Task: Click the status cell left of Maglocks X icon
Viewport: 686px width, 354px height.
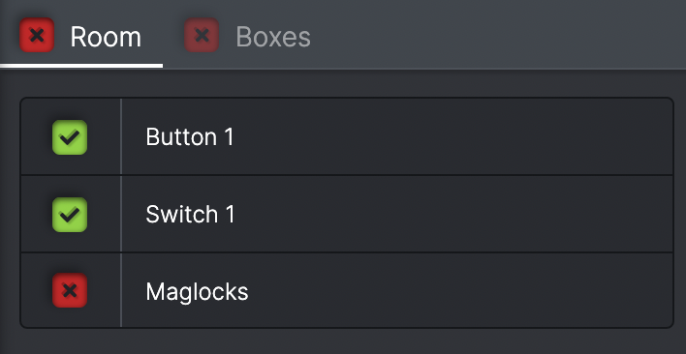Action: (x=36, y=290)
